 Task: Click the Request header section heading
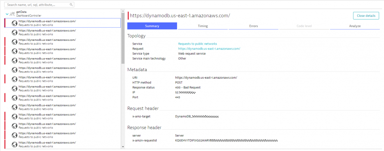tap(143, 108)
